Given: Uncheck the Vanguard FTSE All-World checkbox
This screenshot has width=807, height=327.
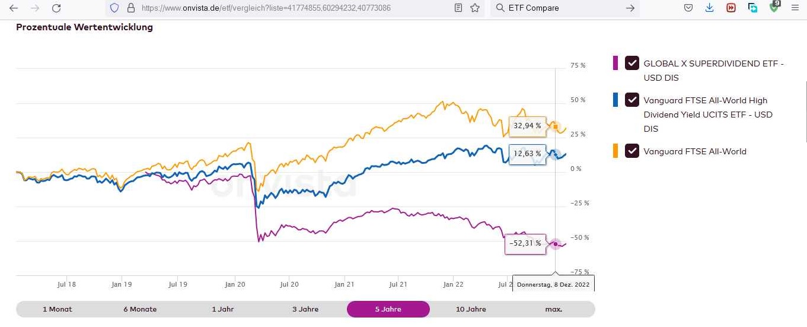Looking at the screenshot, I should pos(632,151).
